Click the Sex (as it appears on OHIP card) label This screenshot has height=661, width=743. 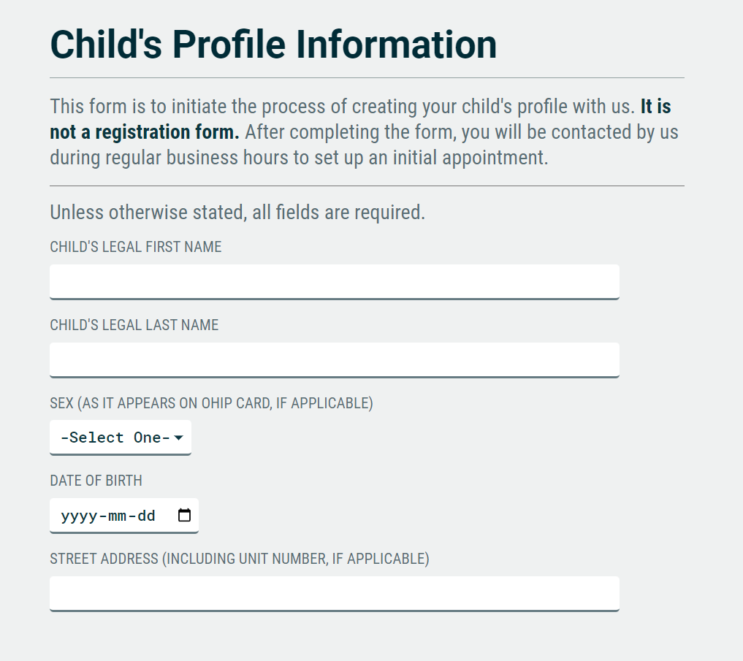(x=211, y=403)
